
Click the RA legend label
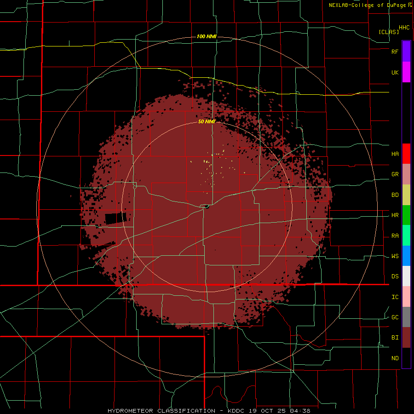tap(395, 236)
